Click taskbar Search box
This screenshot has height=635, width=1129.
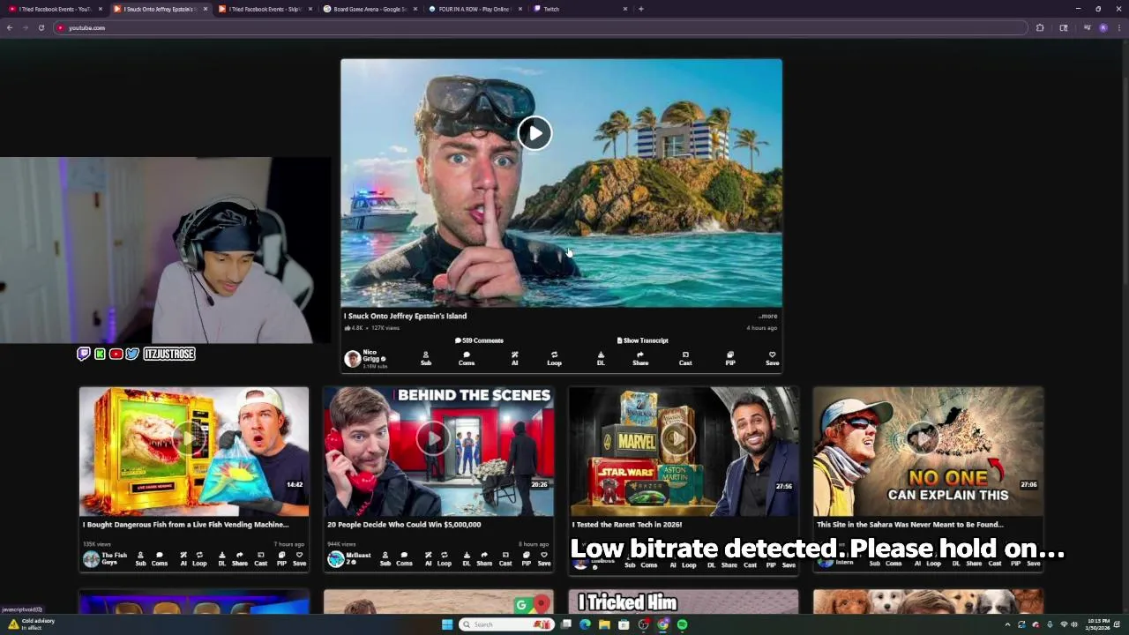(506, 624)
